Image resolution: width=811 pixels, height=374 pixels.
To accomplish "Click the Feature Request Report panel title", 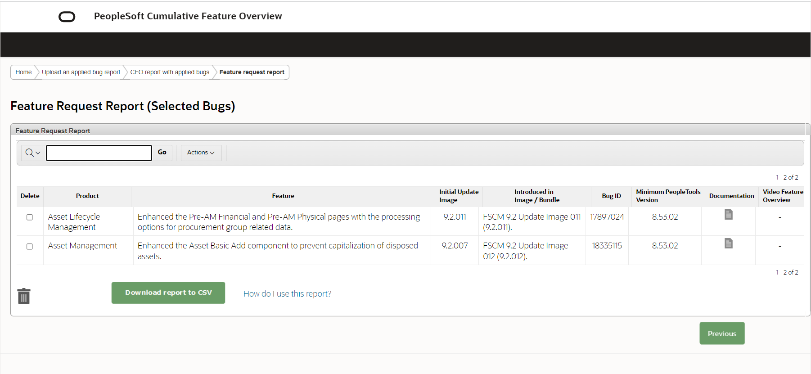I will [53, 131].
